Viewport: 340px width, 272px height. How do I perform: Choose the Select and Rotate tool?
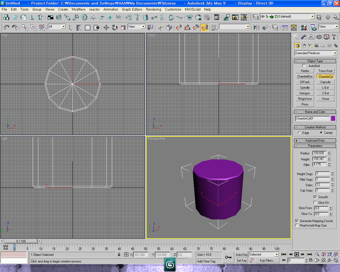(x=115, y=28)
